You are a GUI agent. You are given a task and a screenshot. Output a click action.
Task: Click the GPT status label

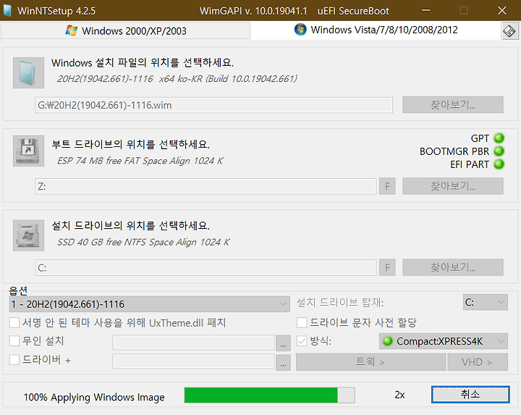pyautogui.click(x=480, y=138)
